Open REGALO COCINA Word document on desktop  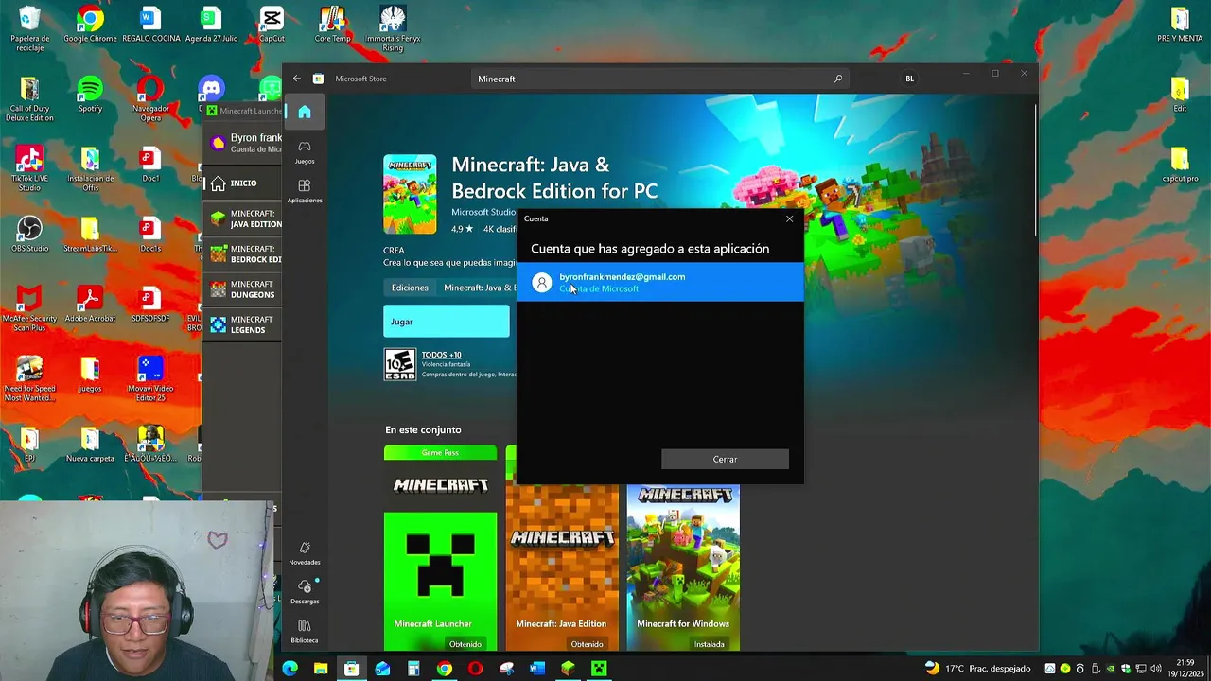pyautogui.click(x=150, y=26)
